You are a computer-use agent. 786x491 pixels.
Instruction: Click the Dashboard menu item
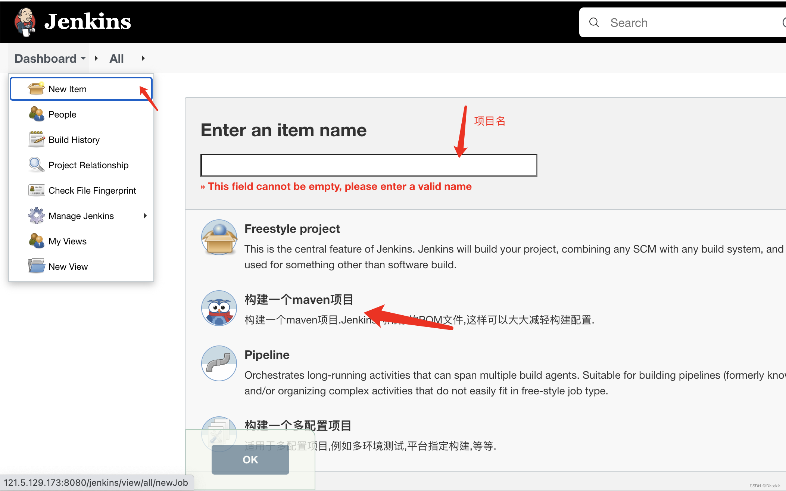point(45,58)
